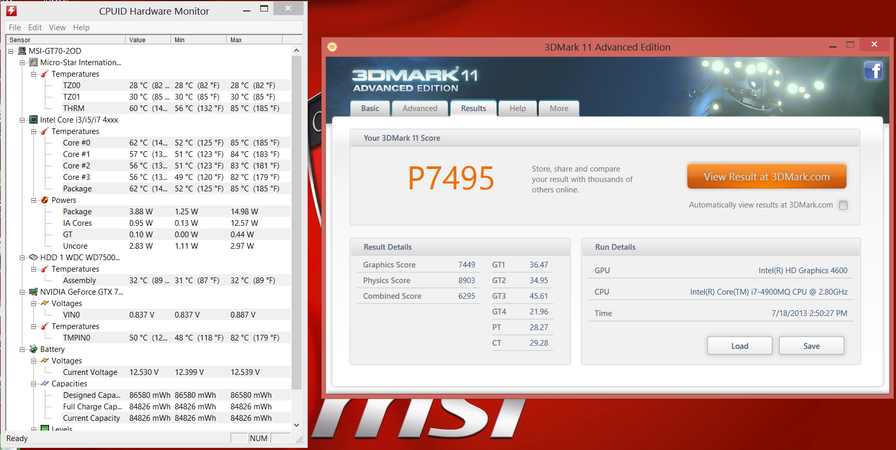Viewport: 896px width, 450px height.
Task: Collapse the Capacities node
Action: [34, 384]
